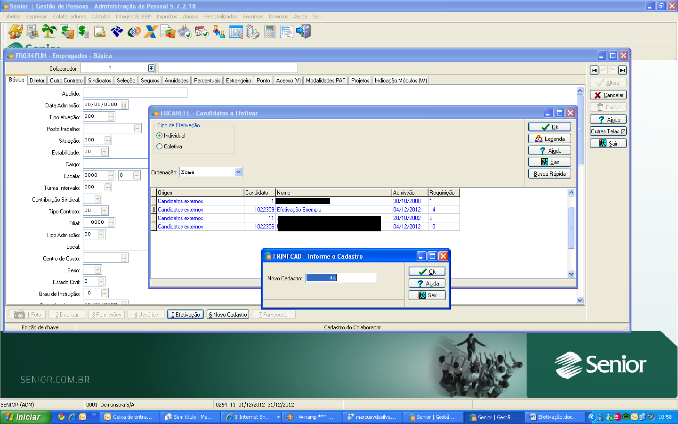Viewport: 678px width, 424px height.
Task: Click Sair in the Informe o Cadastro dialog
Action: pyautogui.click(x=427, y=295)
